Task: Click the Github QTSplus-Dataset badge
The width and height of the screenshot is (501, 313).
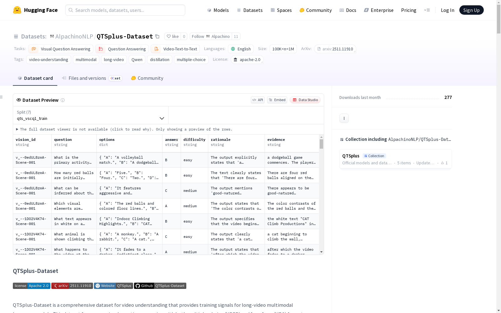Action: [160, 286]
